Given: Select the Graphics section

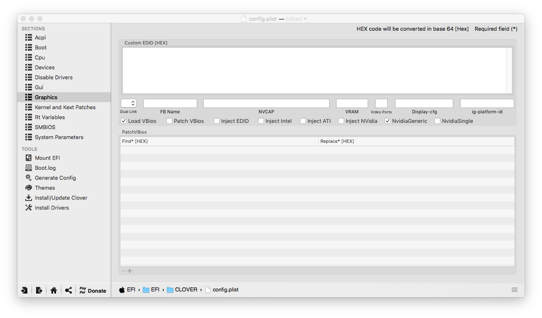Looking at the screenshot, I should point(64,97).
